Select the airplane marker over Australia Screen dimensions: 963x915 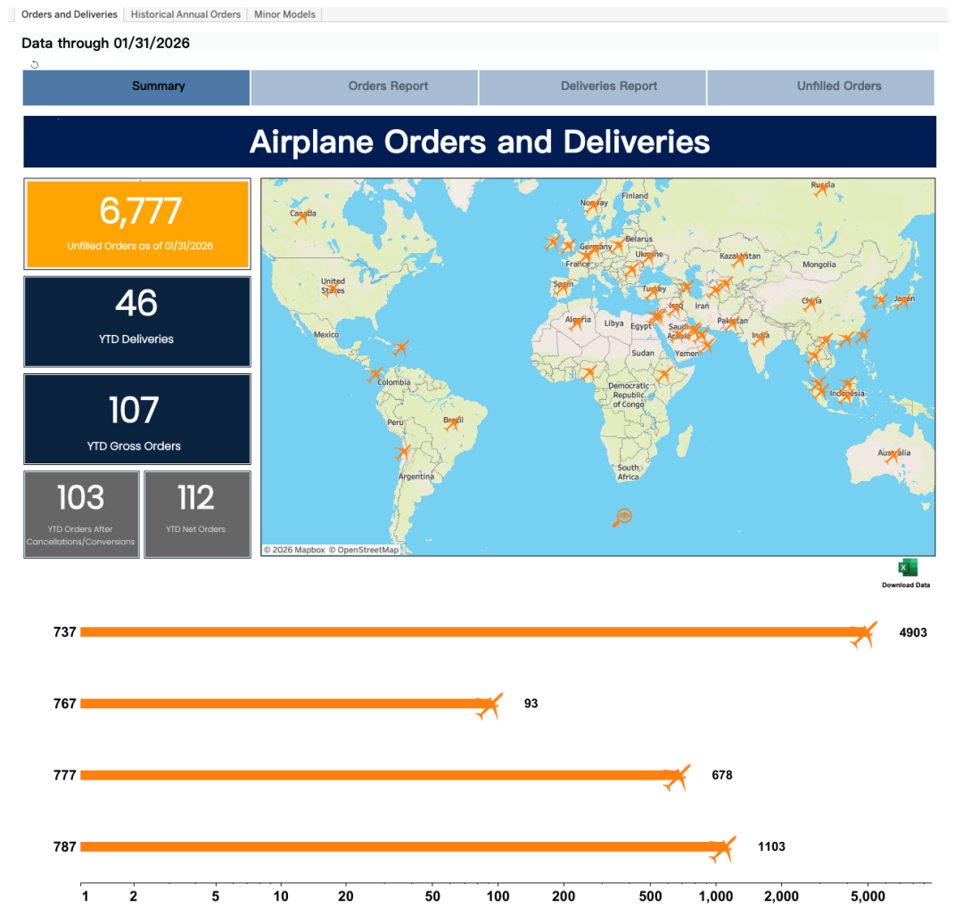click(x=892, y=455)
